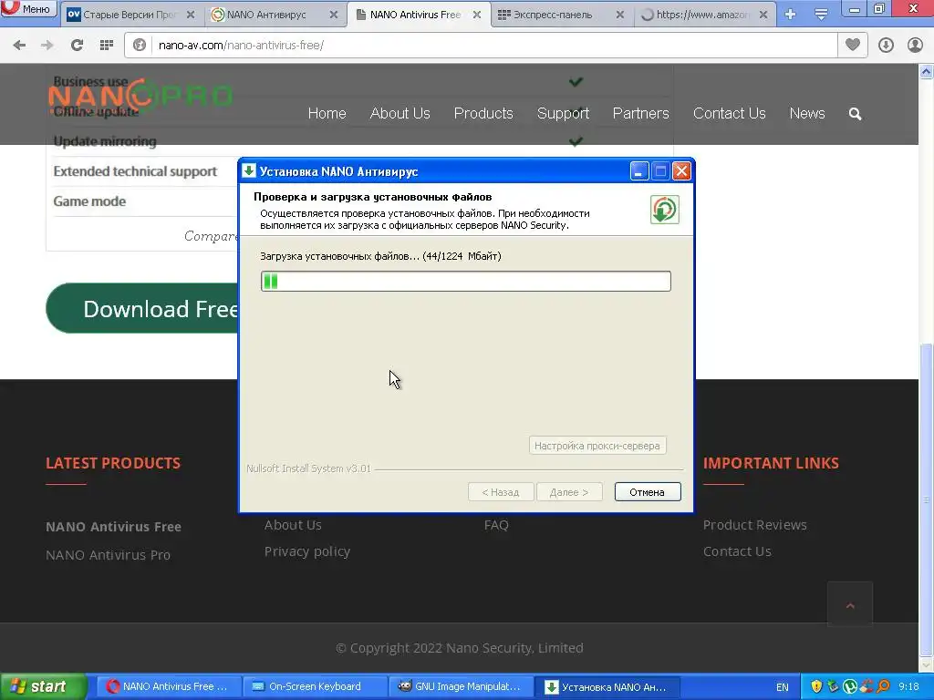Switch to GNU Image Manipulation taskbar item
Screen dimensions: 934x700
(460, 686)
